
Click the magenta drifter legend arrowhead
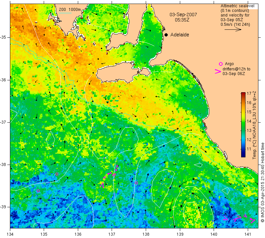click(x=218, y=71)
